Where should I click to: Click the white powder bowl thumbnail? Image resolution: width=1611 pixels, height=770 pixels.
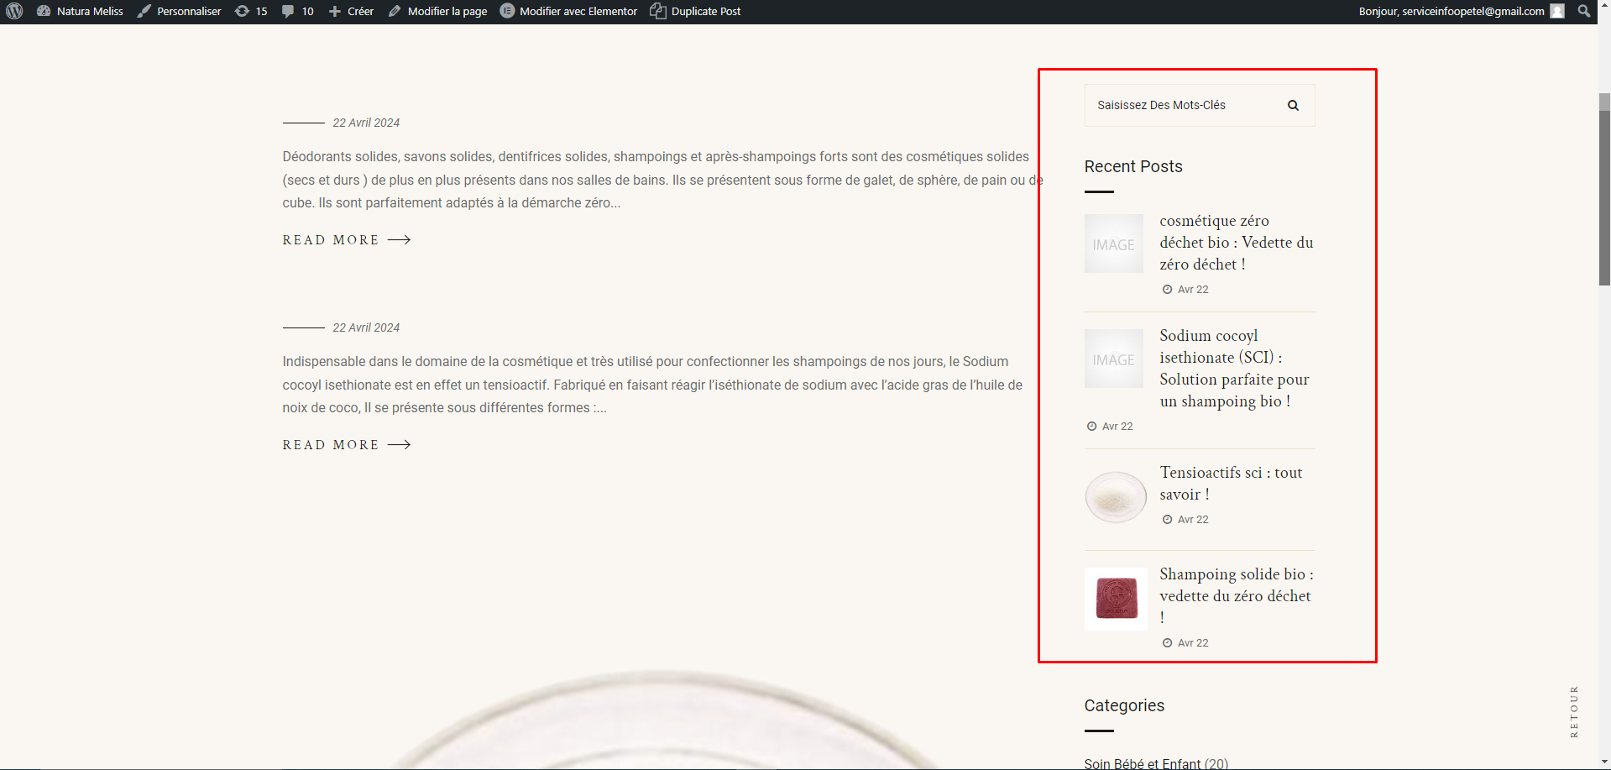coord(1116,497)
